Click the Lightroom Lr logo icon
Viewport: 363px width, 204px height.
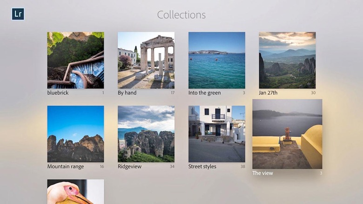point(18,14)
